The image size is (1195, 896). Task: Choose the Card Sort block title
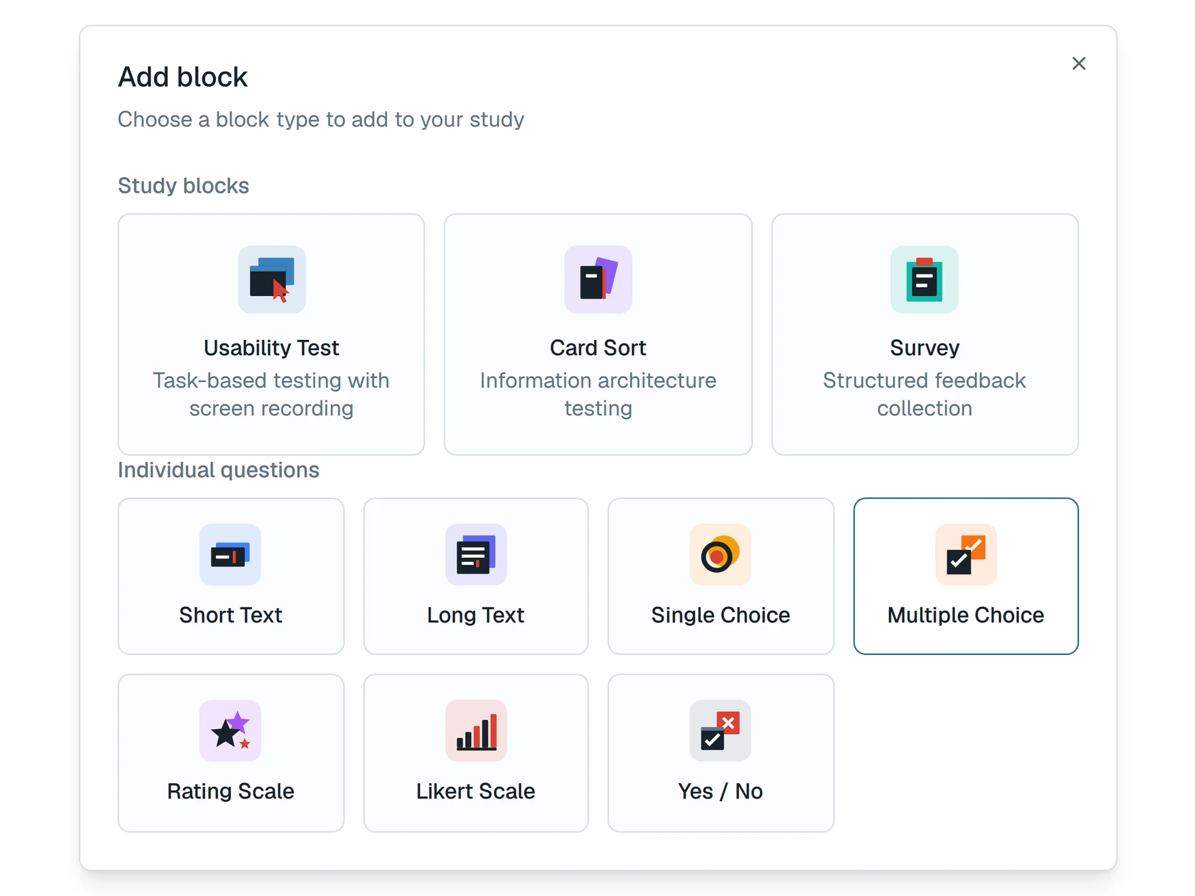pyautogui.click(x=597, y=348)
